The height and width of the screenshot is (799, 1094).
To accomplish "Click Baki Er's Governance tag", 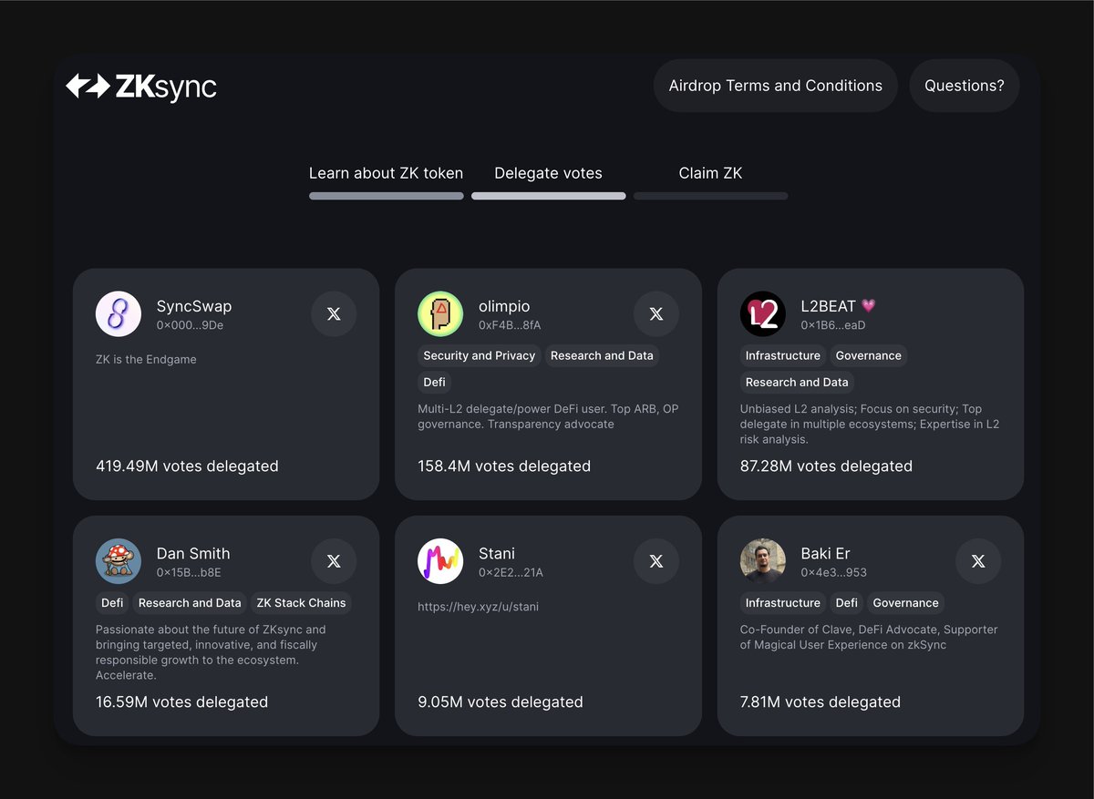I will click(905, 602).
